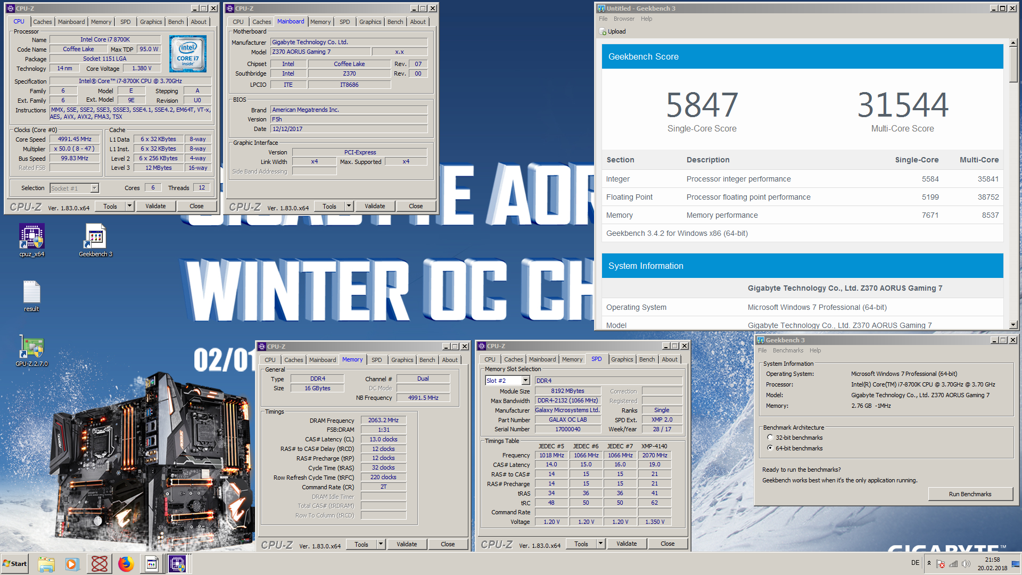Click Validate in the SPD window
The height and width of the screenshot is (575, 1022).
[x=627, y=544]
